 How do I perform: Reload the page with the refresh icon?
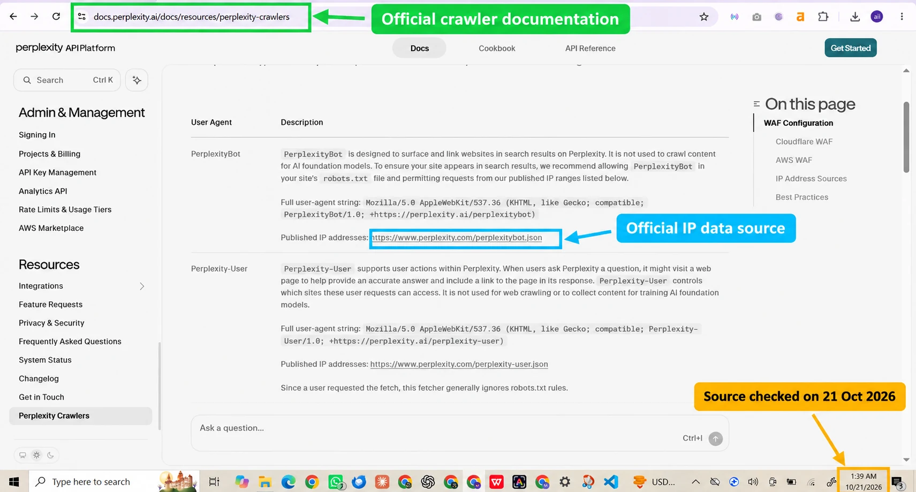point(56,17)
